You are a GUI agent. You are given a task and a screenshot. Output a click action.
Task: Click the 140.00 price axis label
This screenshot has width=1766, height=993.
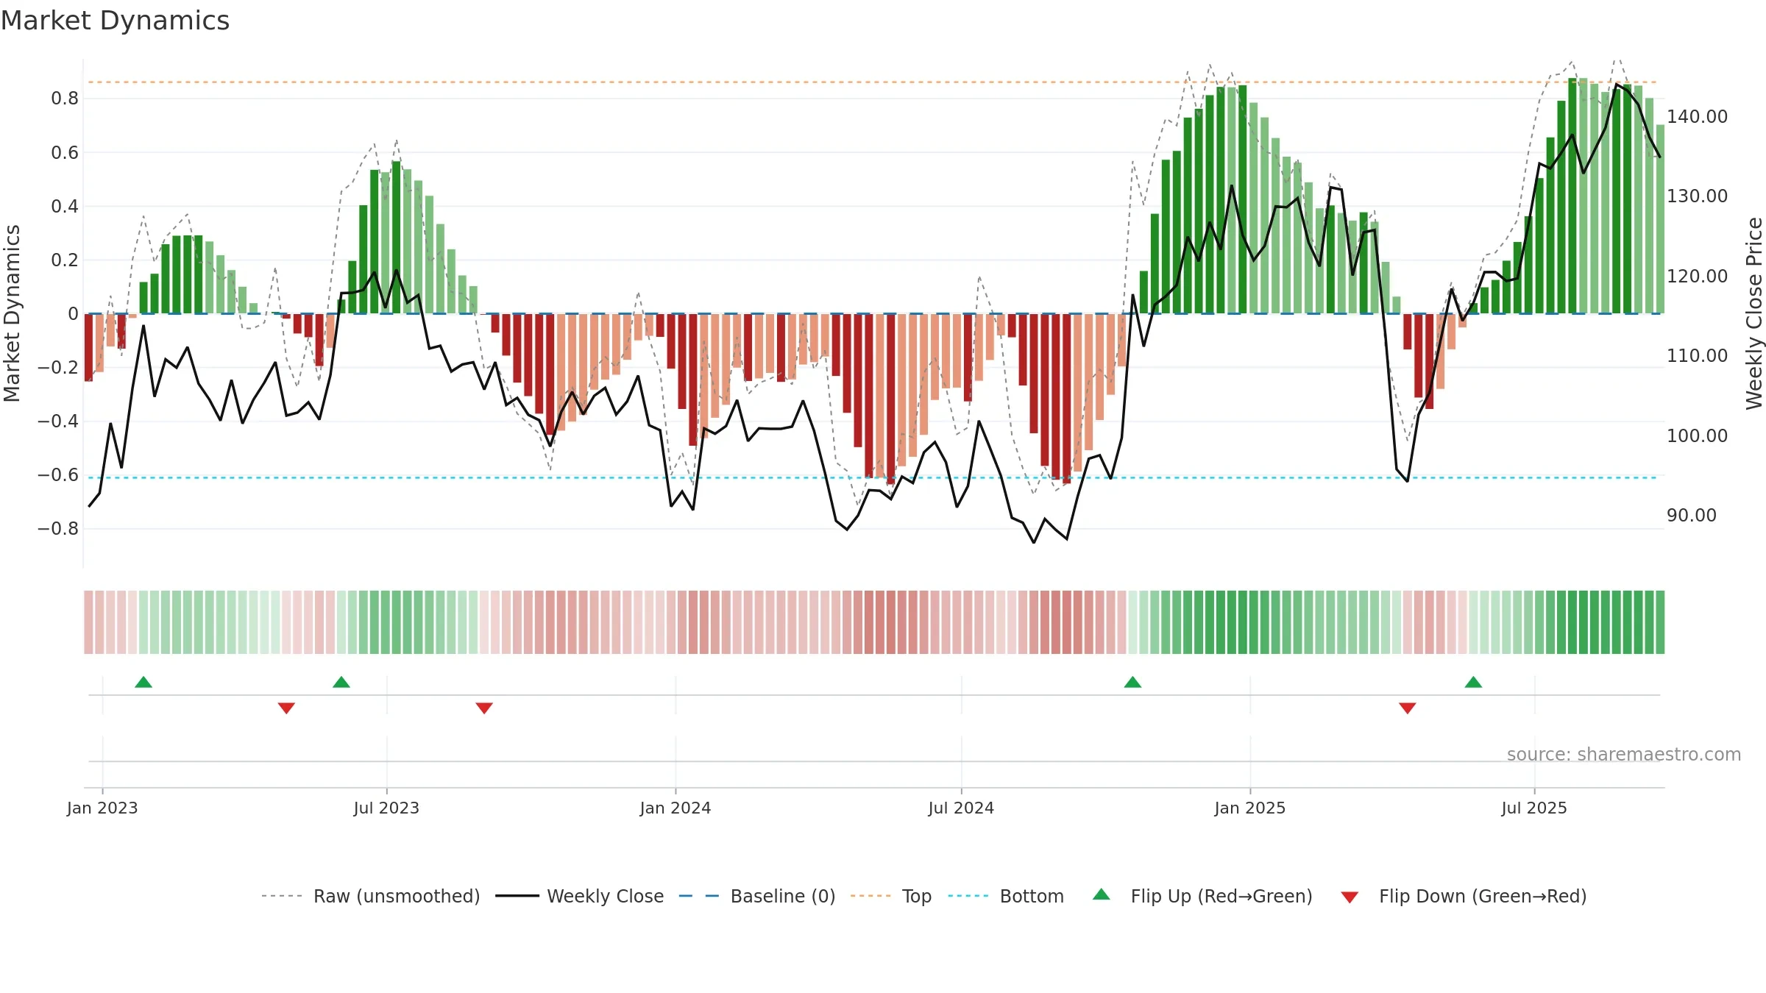coord(1698,117)
